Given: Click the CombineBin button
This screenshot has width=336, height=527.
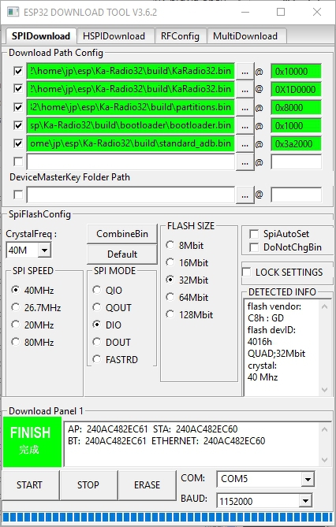Looking at the screenshot, I should pos(122,234).
